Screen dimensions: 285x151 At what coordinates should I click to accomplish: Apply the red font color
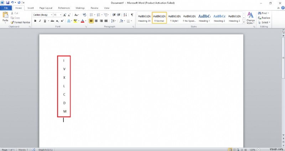click(83, 21)
